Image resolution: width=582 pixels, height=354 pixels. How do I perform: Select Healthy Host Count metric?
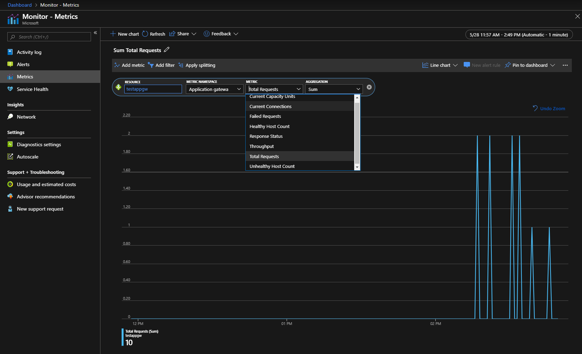[x=300, y=126]
